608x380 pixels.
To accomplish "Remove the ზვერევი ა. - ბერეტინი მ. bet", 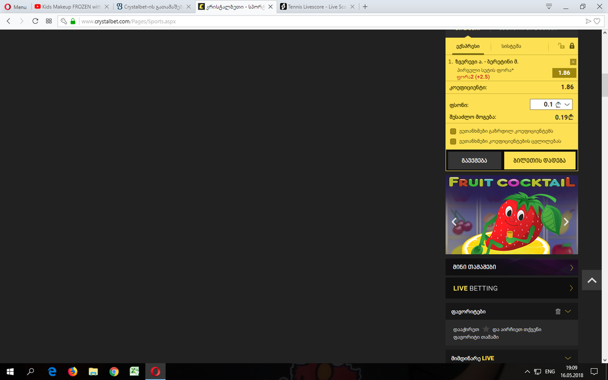I will [x=573, y=62].
